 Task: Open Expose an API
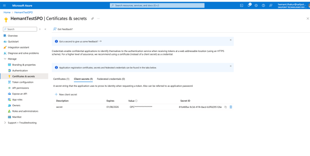pyautogui.click(x=19, y=94)
